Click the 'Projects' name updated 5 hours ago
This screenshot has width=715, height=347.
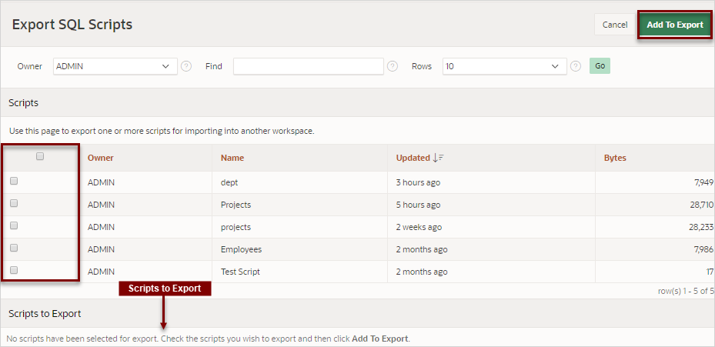point(236,205)
